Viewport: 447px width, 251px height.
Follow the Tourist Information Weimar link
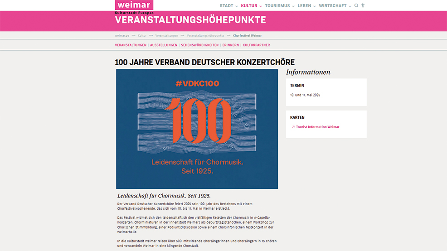tap(317, 127)
